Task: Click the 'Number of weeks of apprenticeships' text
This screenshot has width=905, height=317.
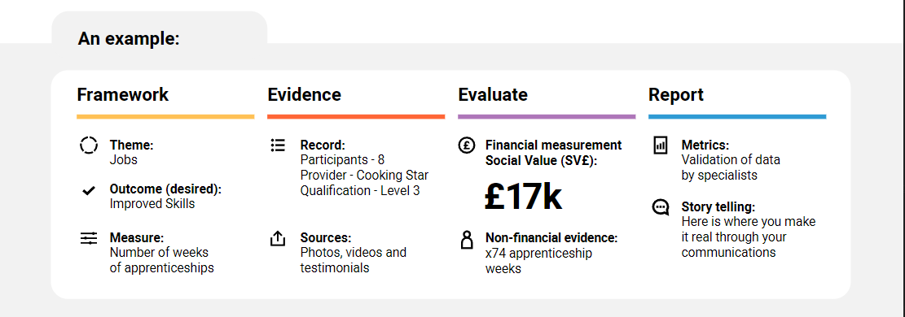Action: [161, 260]
